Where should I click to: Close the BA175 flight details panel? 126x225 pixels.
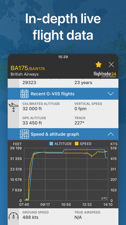tap(111, 65)
